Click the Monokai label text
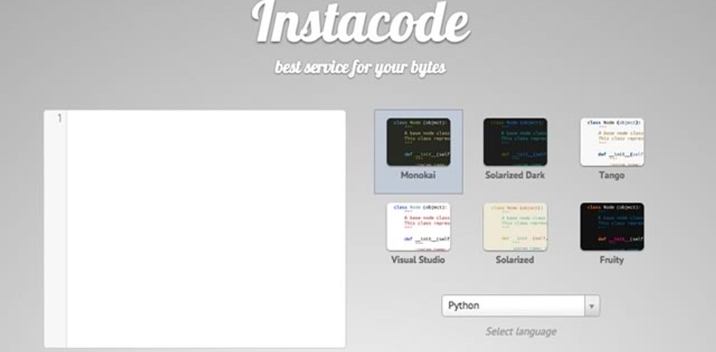716x352 pixels. (x=418, y=175)
